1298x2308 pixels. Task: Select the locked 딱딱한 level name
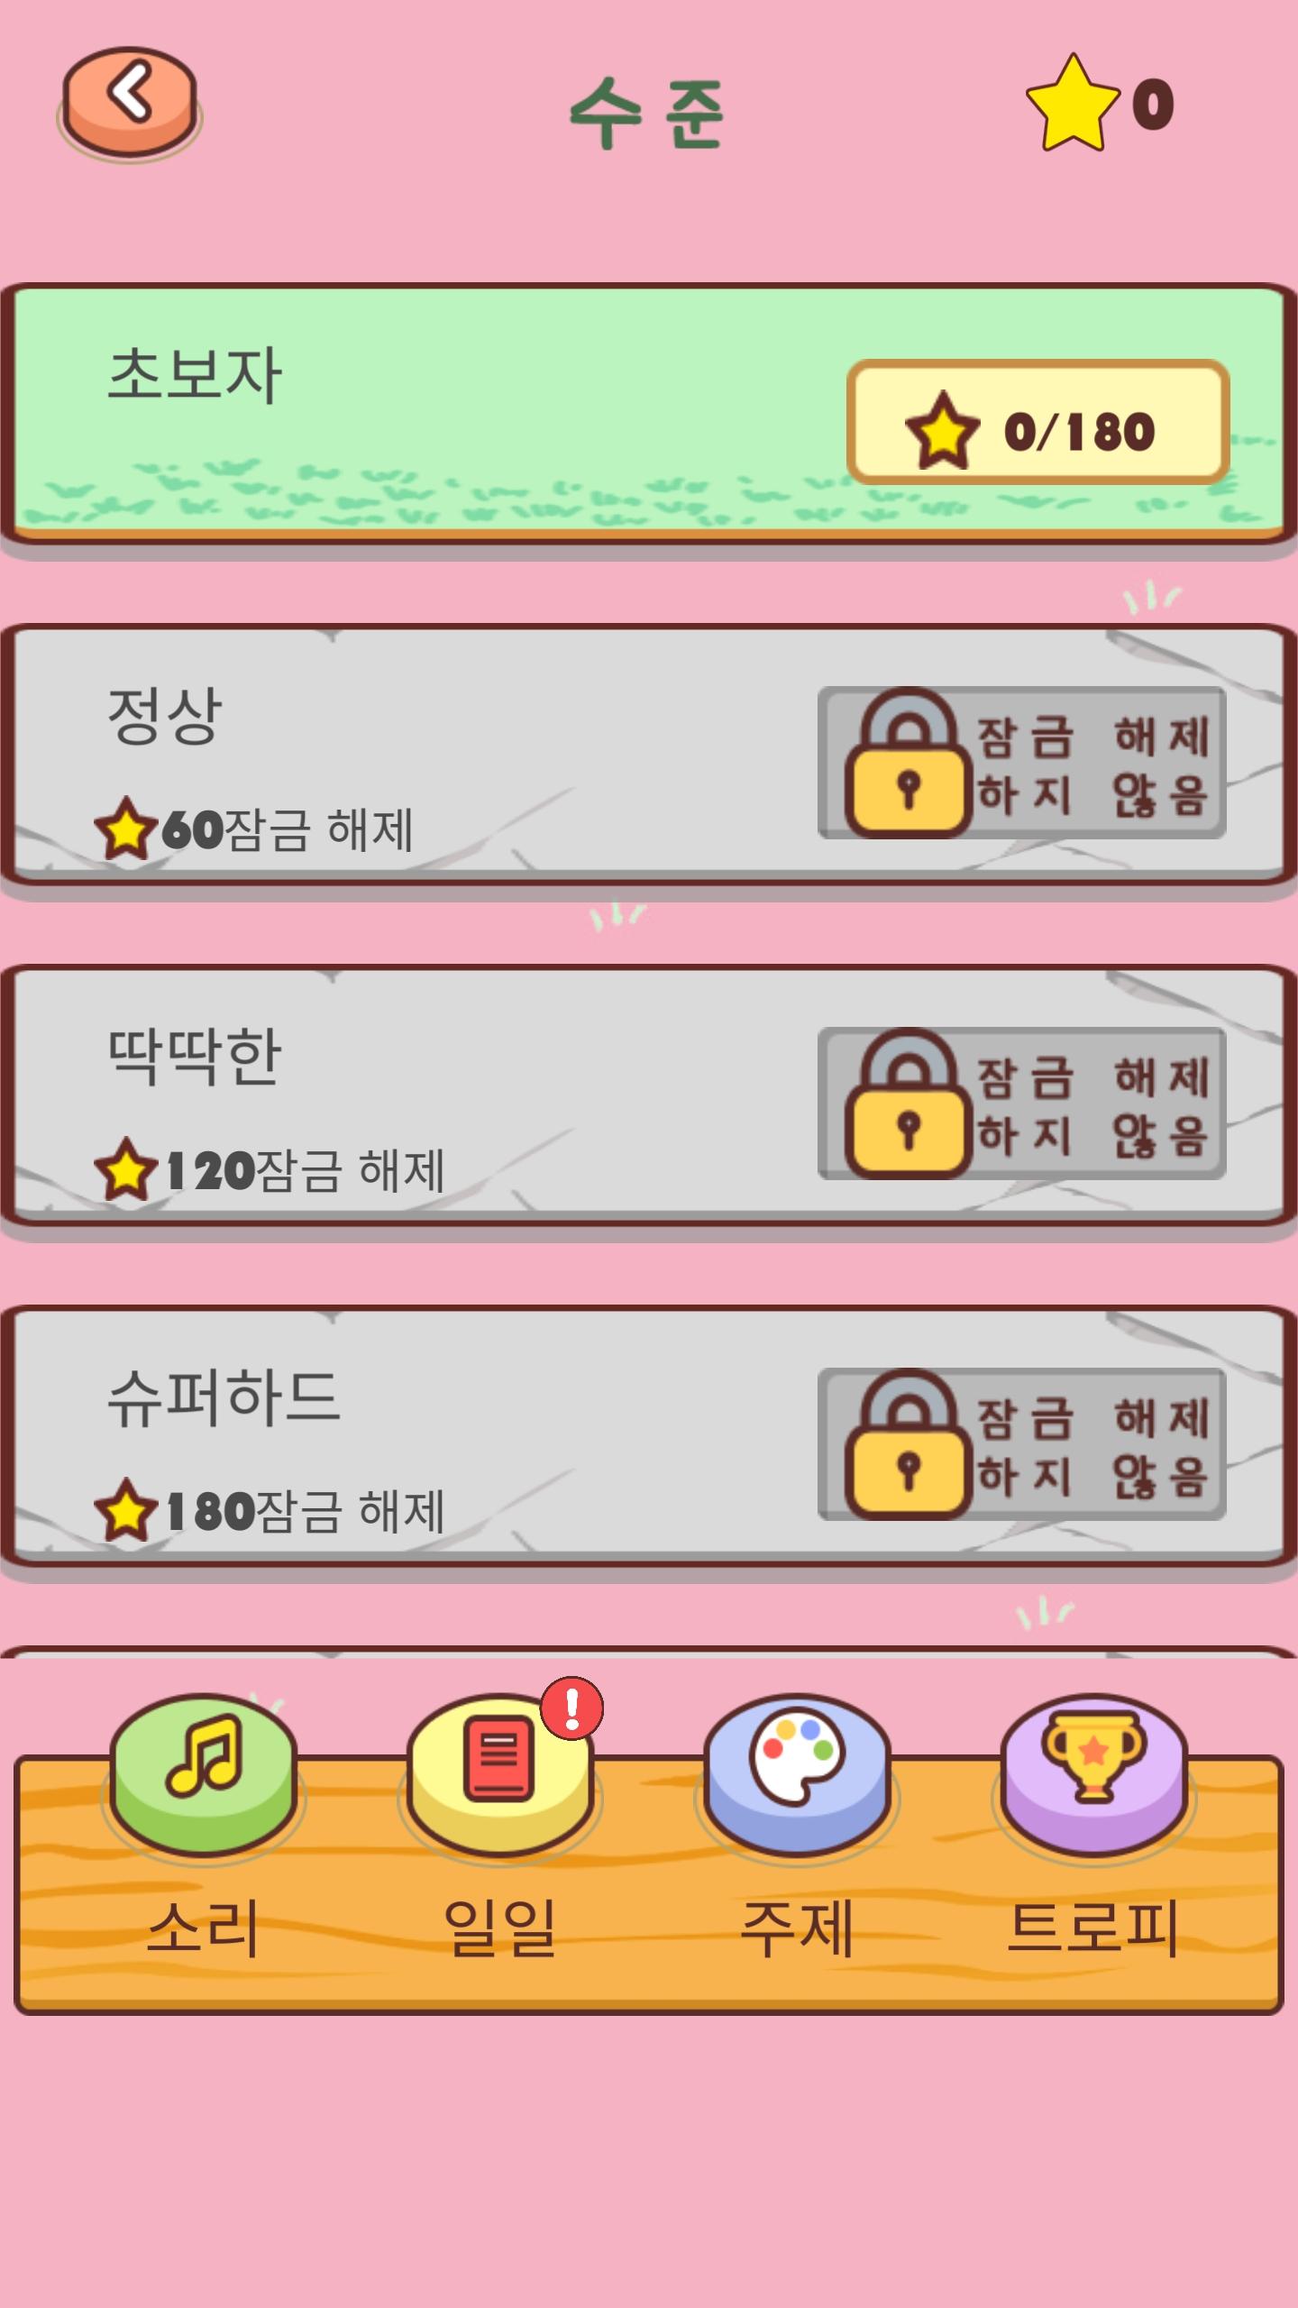click(194, 1055)
